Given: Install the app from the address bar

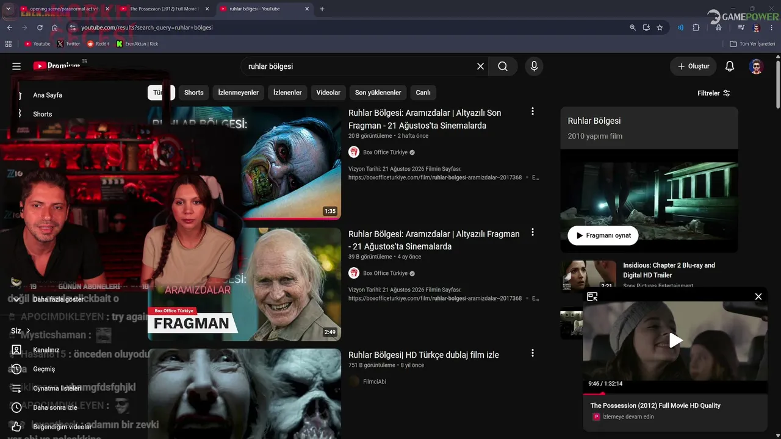Looking at the screenshot, I should coord(646,27).
